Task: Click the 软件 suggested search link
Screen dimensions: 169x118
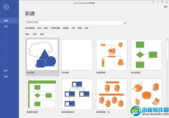Action: [39, 28]
